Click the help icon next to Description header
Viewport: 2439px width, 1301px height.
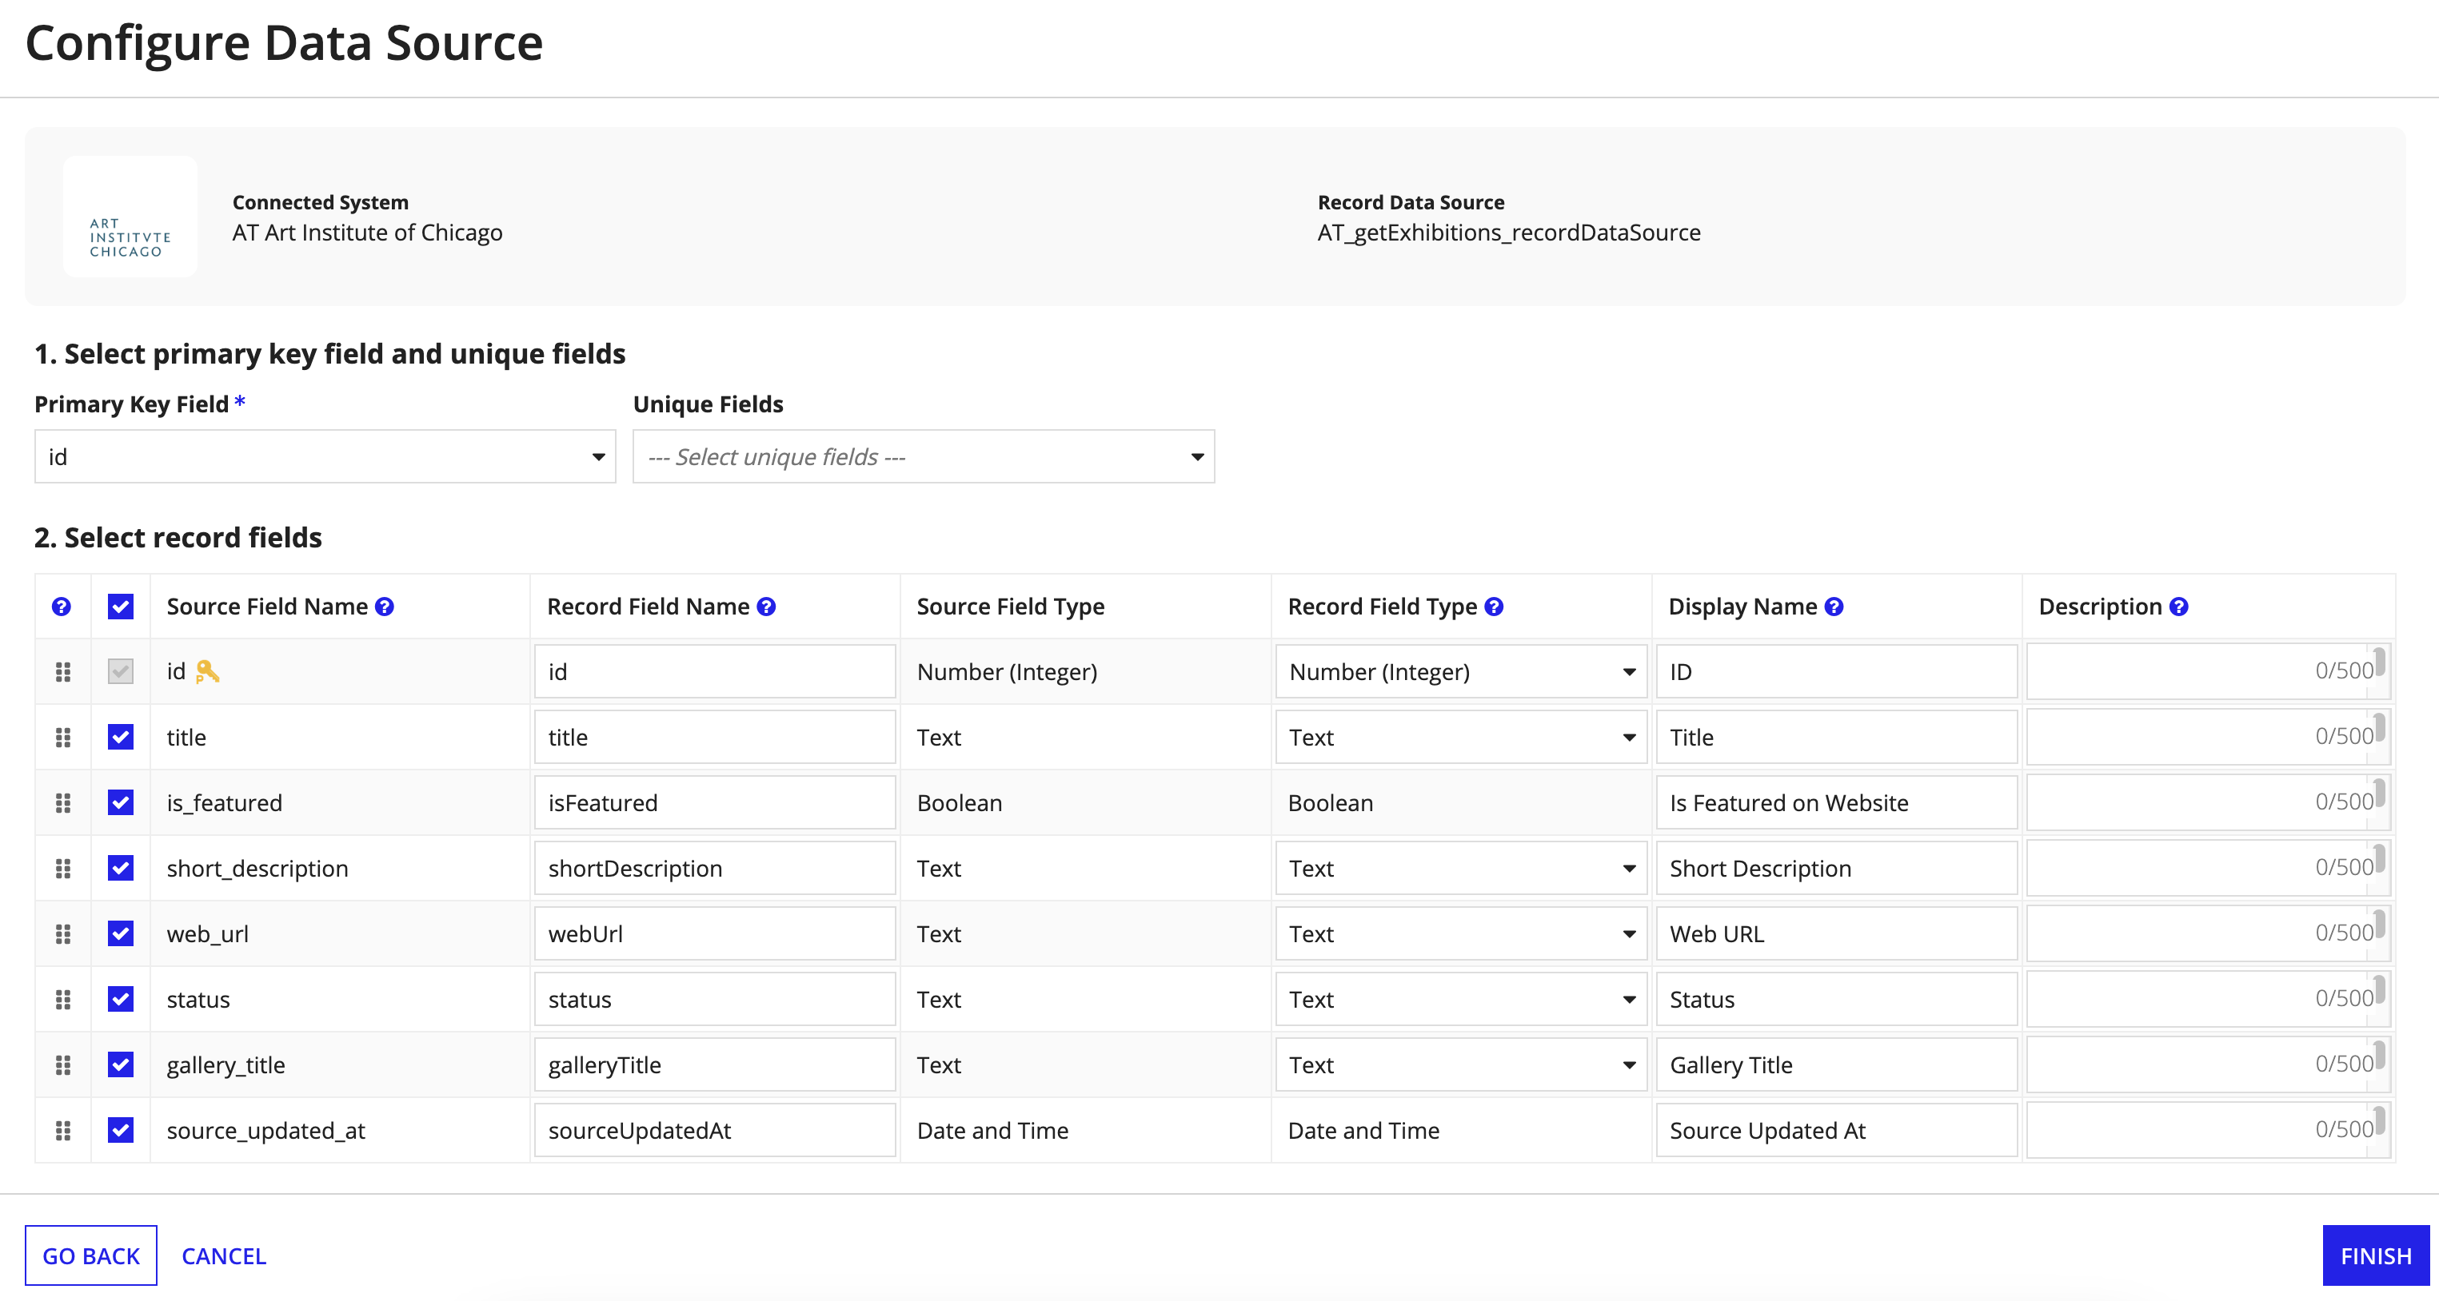coord(2177,607)
